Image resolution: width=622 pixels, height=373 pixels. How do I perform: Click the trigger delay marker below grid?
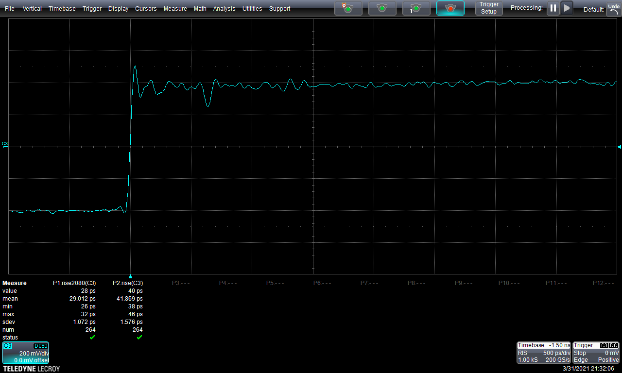(130, 276)
